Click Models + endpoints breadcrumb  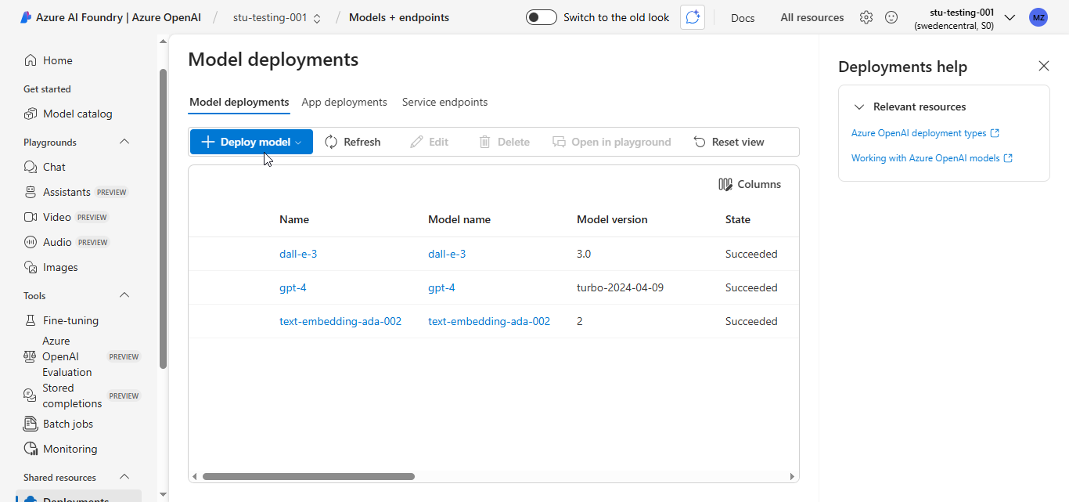click(x=399, y=17)
